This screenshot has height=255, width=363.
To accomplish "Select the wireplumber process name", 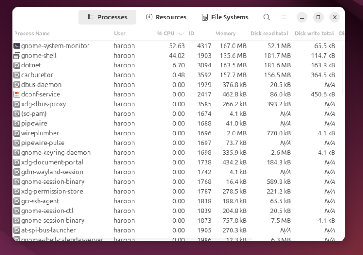I will [x=40, y=133].
